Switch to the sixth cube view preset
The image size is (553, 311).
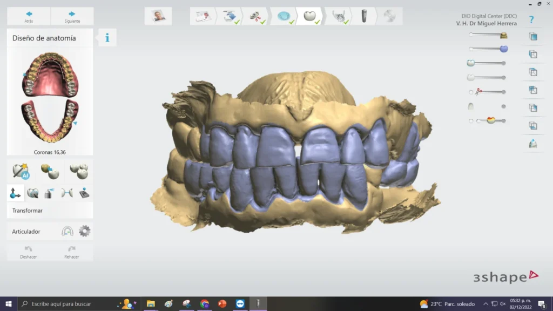tap(533, 126)
